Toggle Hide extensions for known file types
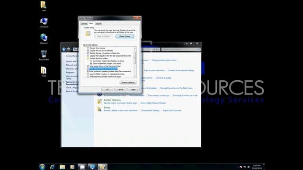Screen dimensions: 303x170 tap(88, 69)
